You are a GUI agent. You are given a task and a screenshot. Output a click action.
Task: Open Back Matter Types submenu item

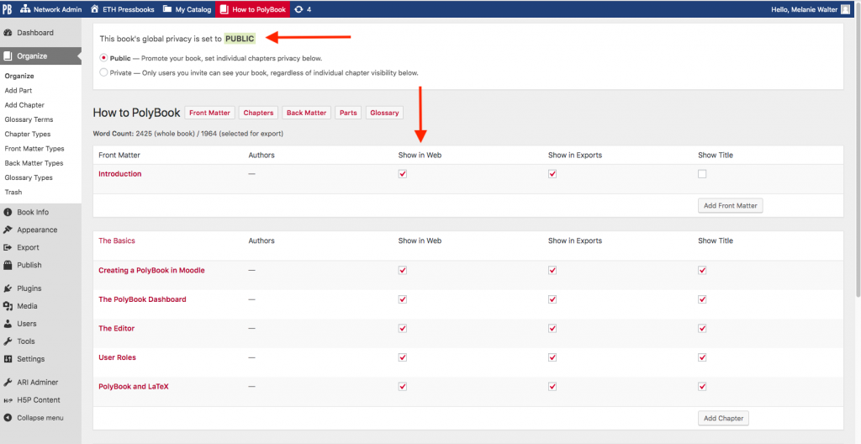click(x=34, y=163)
